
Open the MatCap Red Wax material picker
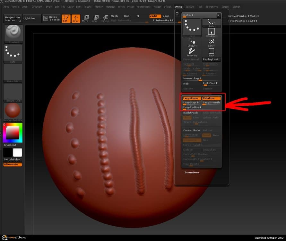13,111
